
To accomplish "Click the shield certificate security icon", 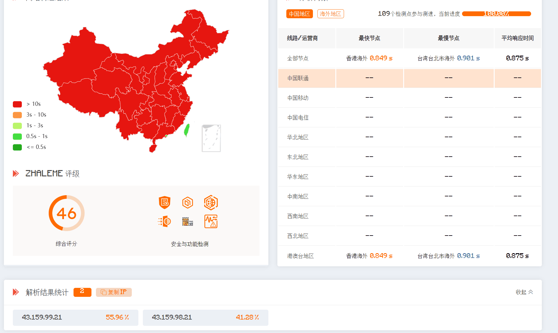I will [164, 203].
